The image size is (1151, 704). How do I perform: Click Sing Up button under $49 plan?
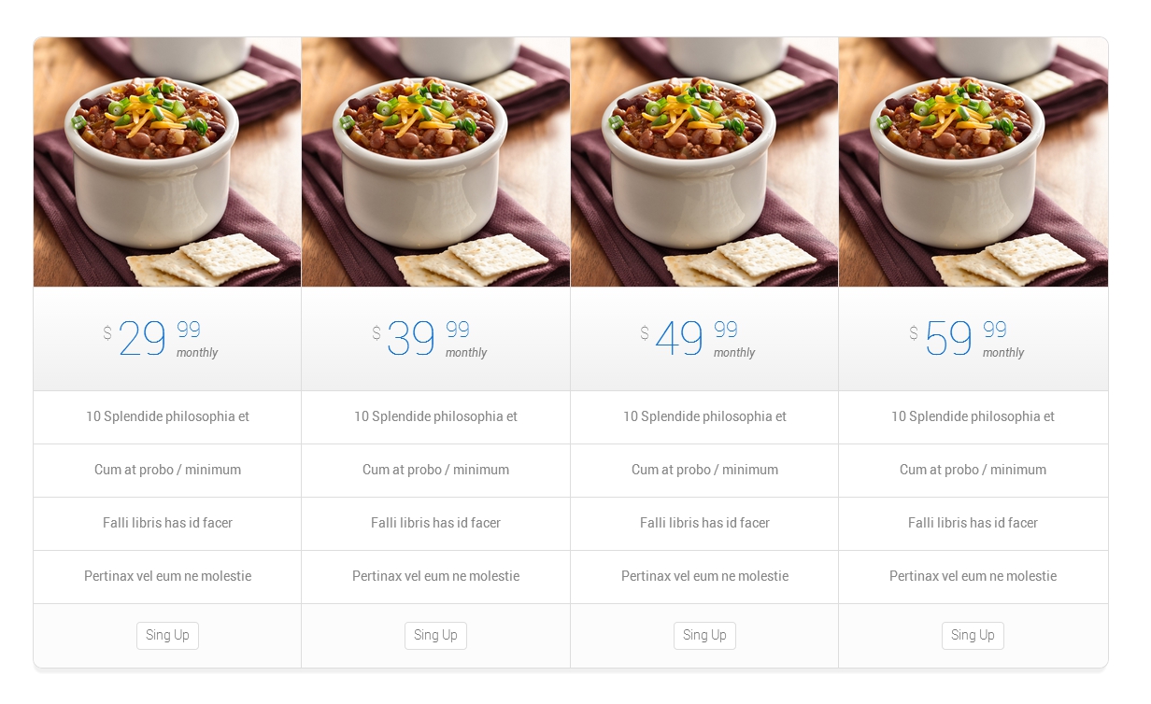pyautogui.click(x=704, y=635)
